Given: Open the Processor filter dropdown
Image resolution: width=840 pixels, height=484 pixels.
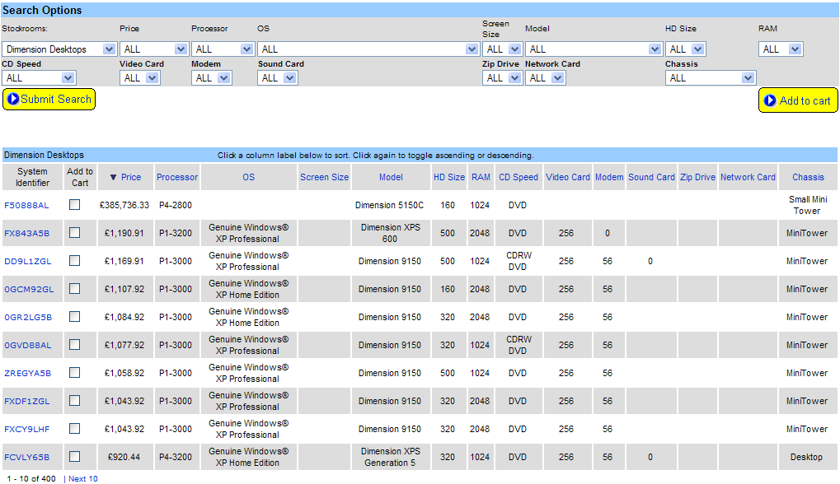Looking at the screenshot, I should coord(223,49).
